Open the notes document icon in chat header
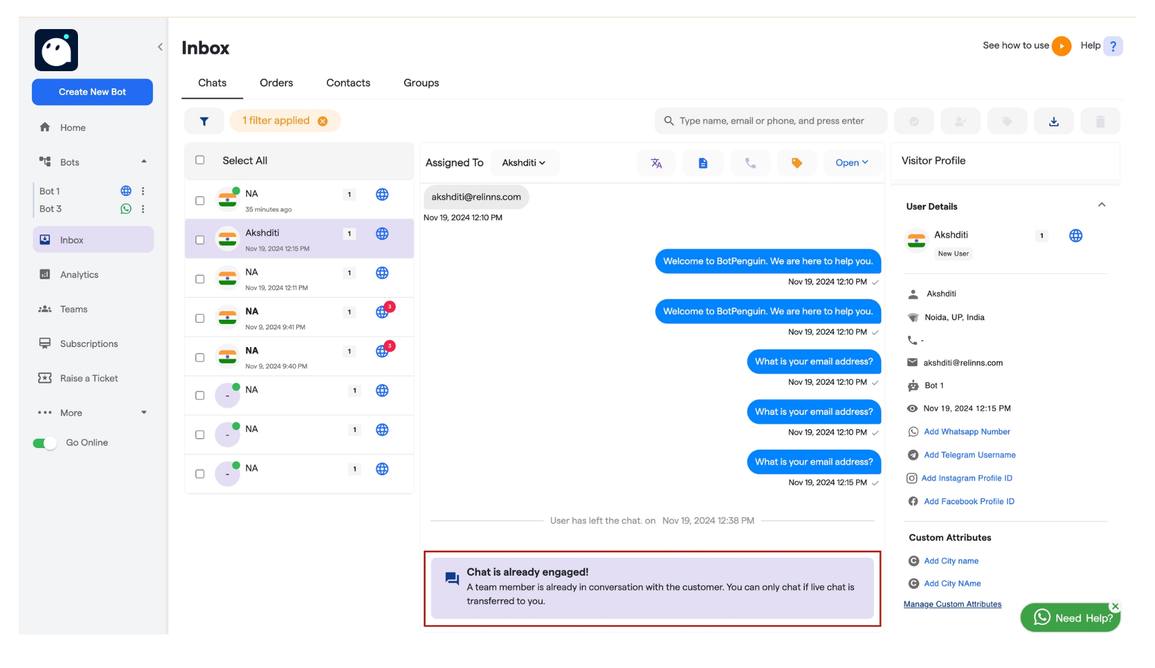 [703, 163]
